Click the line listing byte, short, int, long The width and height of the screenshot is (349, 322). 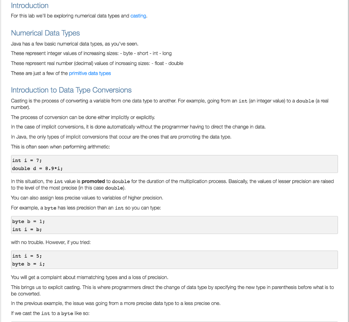[x=91, y=53]
